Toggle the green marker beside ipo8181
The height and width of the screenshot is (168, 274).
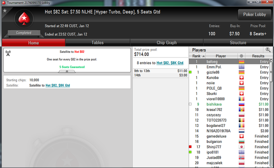[x=190, y=152]
